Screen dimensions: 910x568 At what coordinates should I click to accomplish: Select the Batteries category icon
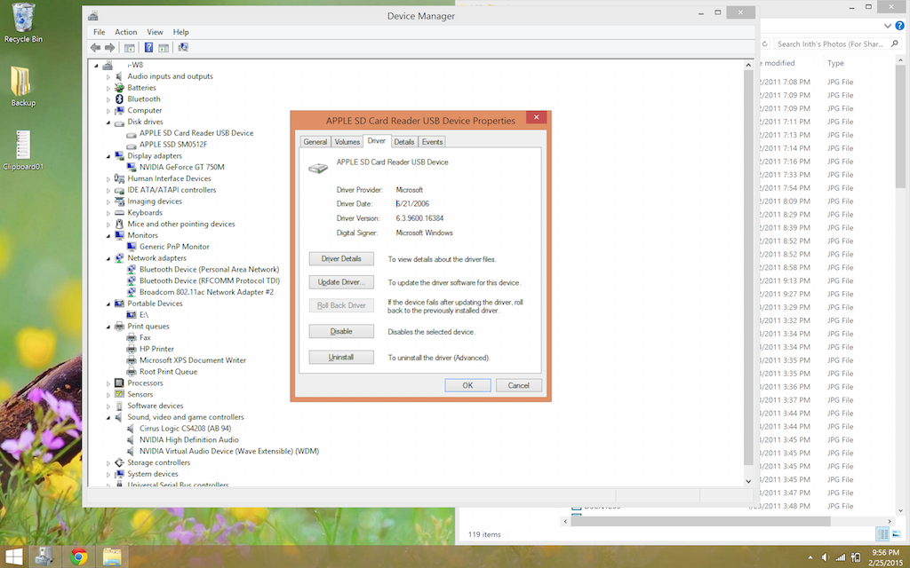(120, 88)
